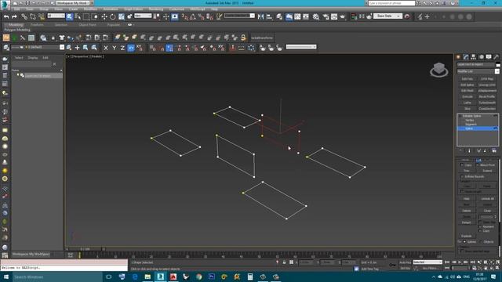
Task: Open the Align tool
Action: [x=269, y=16]
